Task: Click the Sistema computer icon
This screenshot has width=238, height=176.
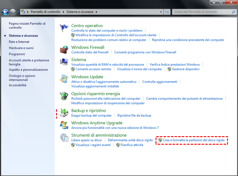Action: [x=64, y=62]
